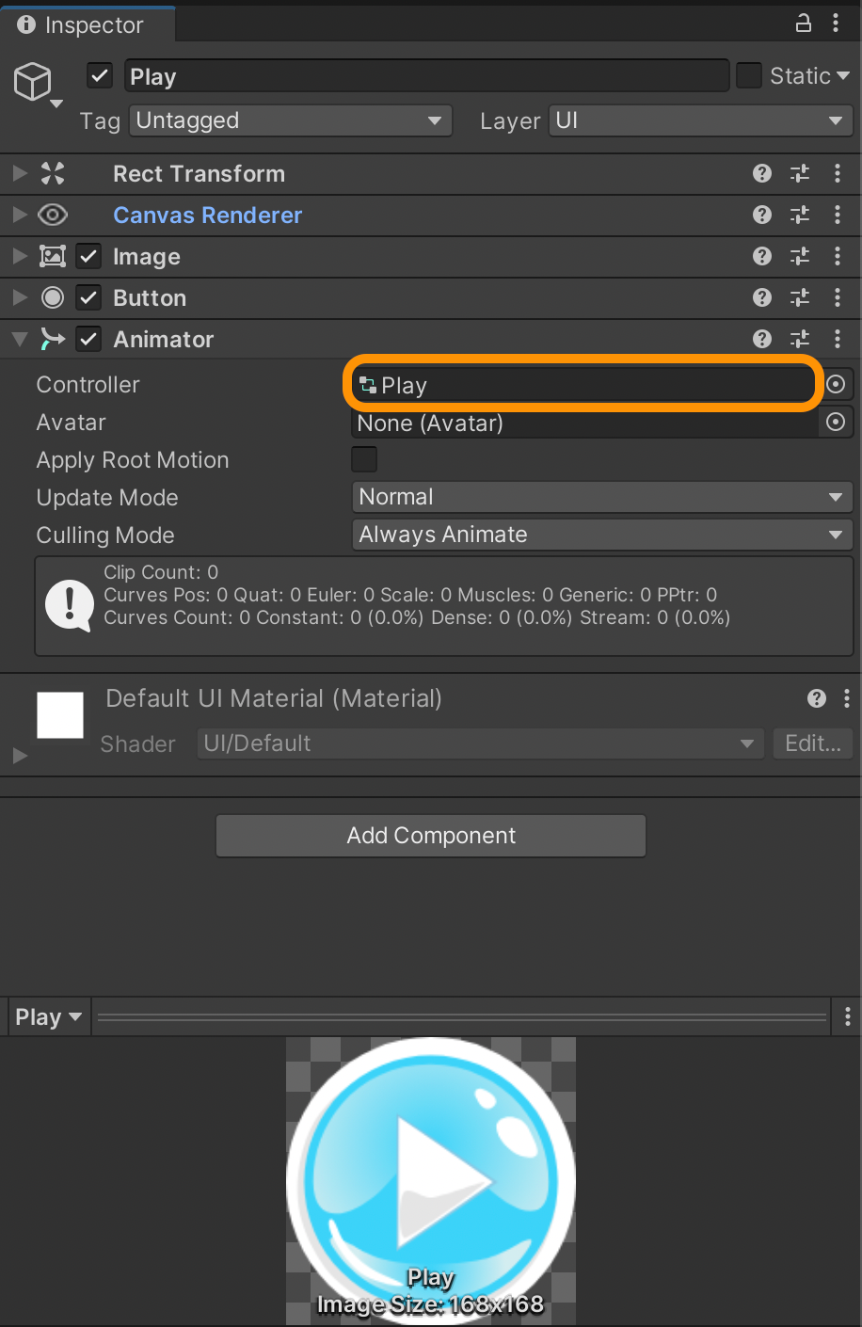
Task: Select the Inspector tab
Action: point(88,24)
